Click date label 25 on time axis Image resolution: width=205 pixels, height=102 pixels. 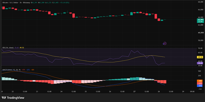pyautogui.click(x=86, y=92)
